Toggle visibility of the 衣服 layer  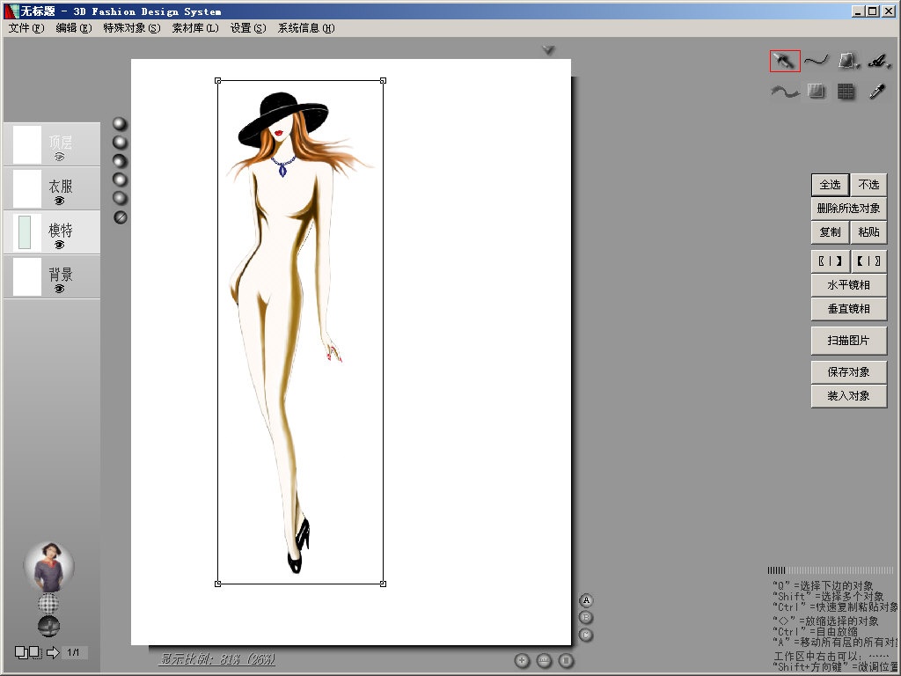coord(59,201)
